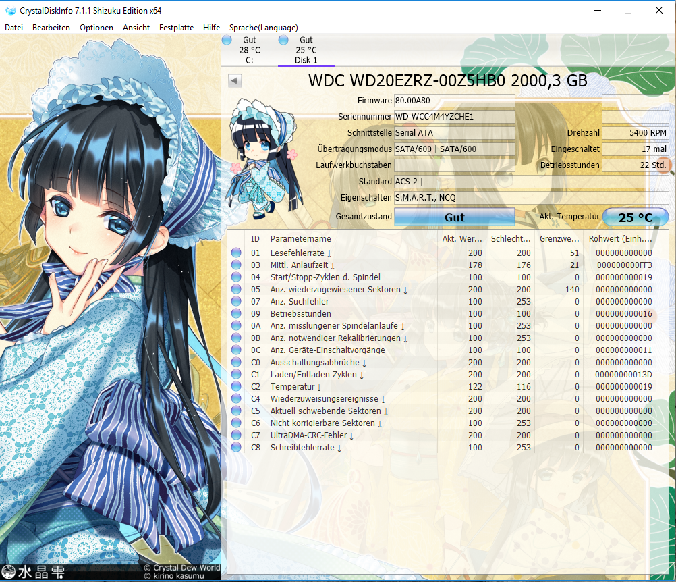Click the Betriebsstunden 22 Std. value
Viewport: 676px width, 582px height.
pyautogui.click(x=636, y=165)
